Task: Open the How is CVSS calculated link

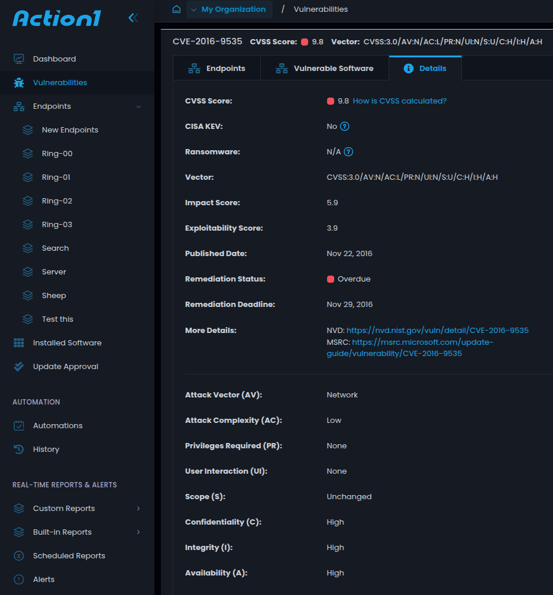Action: click(400, 101)
